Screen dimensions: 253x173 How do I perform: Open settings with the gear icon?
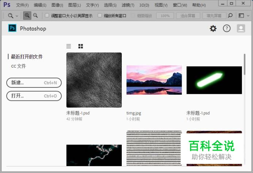coord(213,28)
